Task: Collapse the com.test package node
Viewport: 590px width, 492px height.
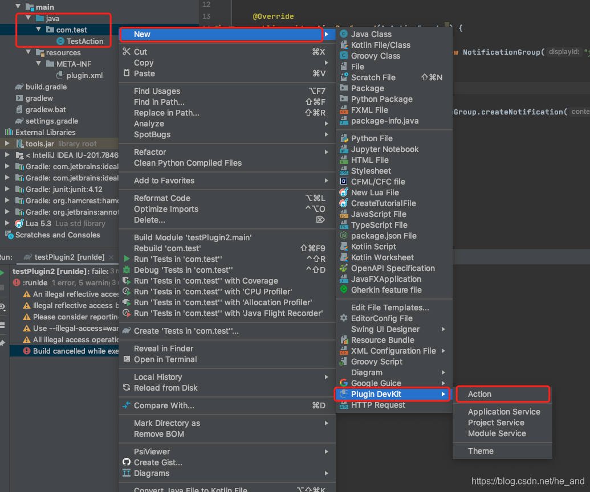Action: point(38,29)
